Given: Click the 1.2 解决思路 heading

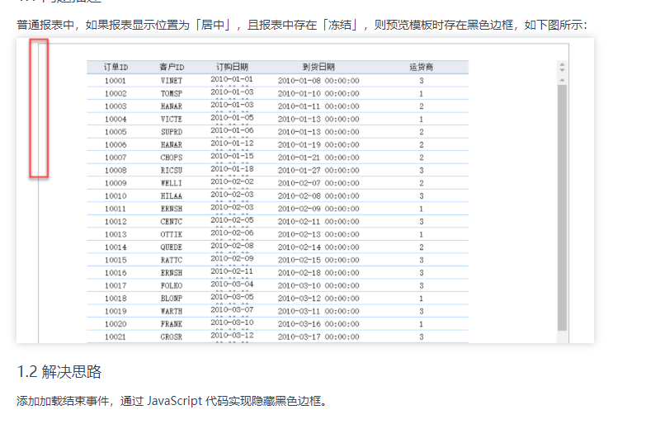Looking at the screenshot, I should coord(59,372).
